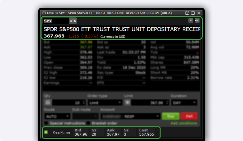Click the link-group chain icon

(x=197, y=21)
